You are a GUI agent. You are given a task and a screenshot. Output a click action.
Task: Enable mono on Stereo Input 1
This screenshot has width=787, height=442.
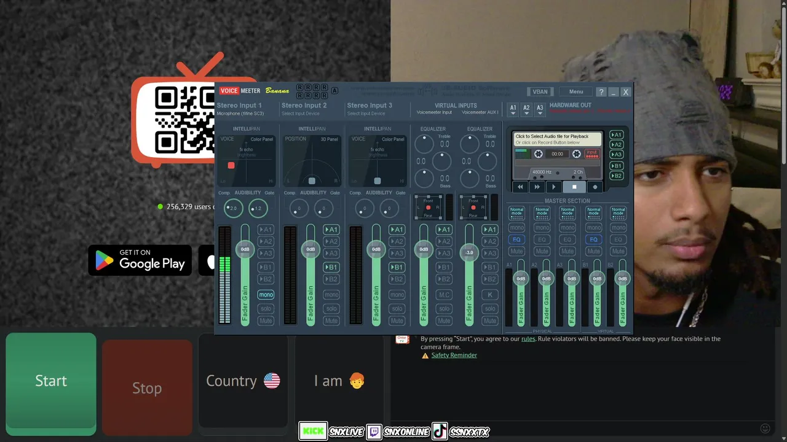point(266,295)
